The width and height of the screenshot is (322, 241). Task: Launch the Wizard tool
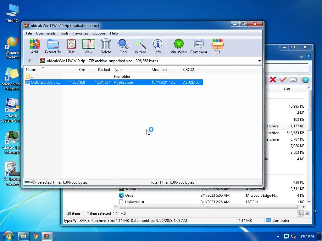coord(141,46)
